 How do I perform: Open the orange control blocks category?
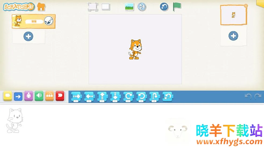tap(49, 96)
